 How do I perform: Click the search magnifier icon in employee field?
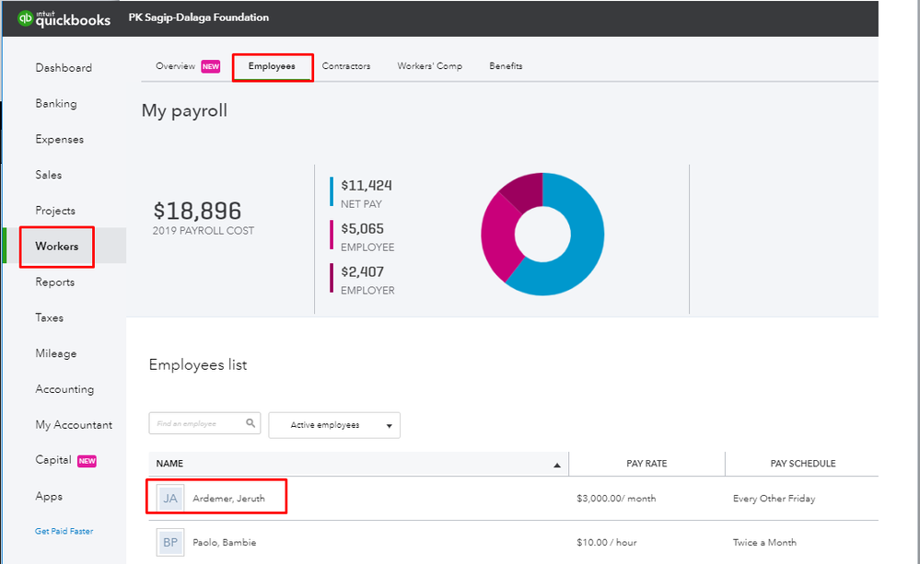[250, 423]
